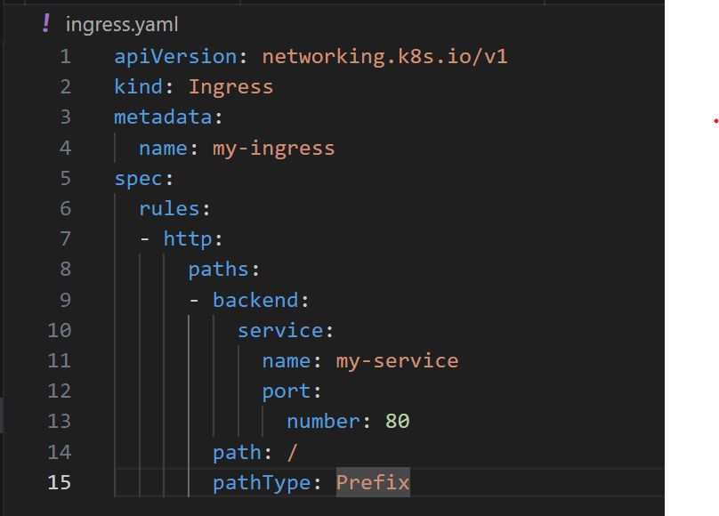
Task: Click the metadata key on line 3
Action: [163, 117]
